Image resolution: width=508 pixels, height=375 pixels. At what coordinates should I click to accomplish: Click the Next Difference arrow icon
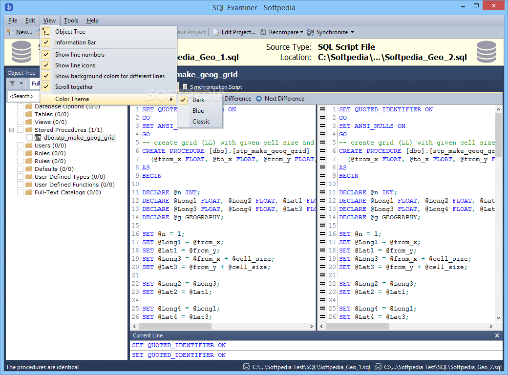point(259,99)
